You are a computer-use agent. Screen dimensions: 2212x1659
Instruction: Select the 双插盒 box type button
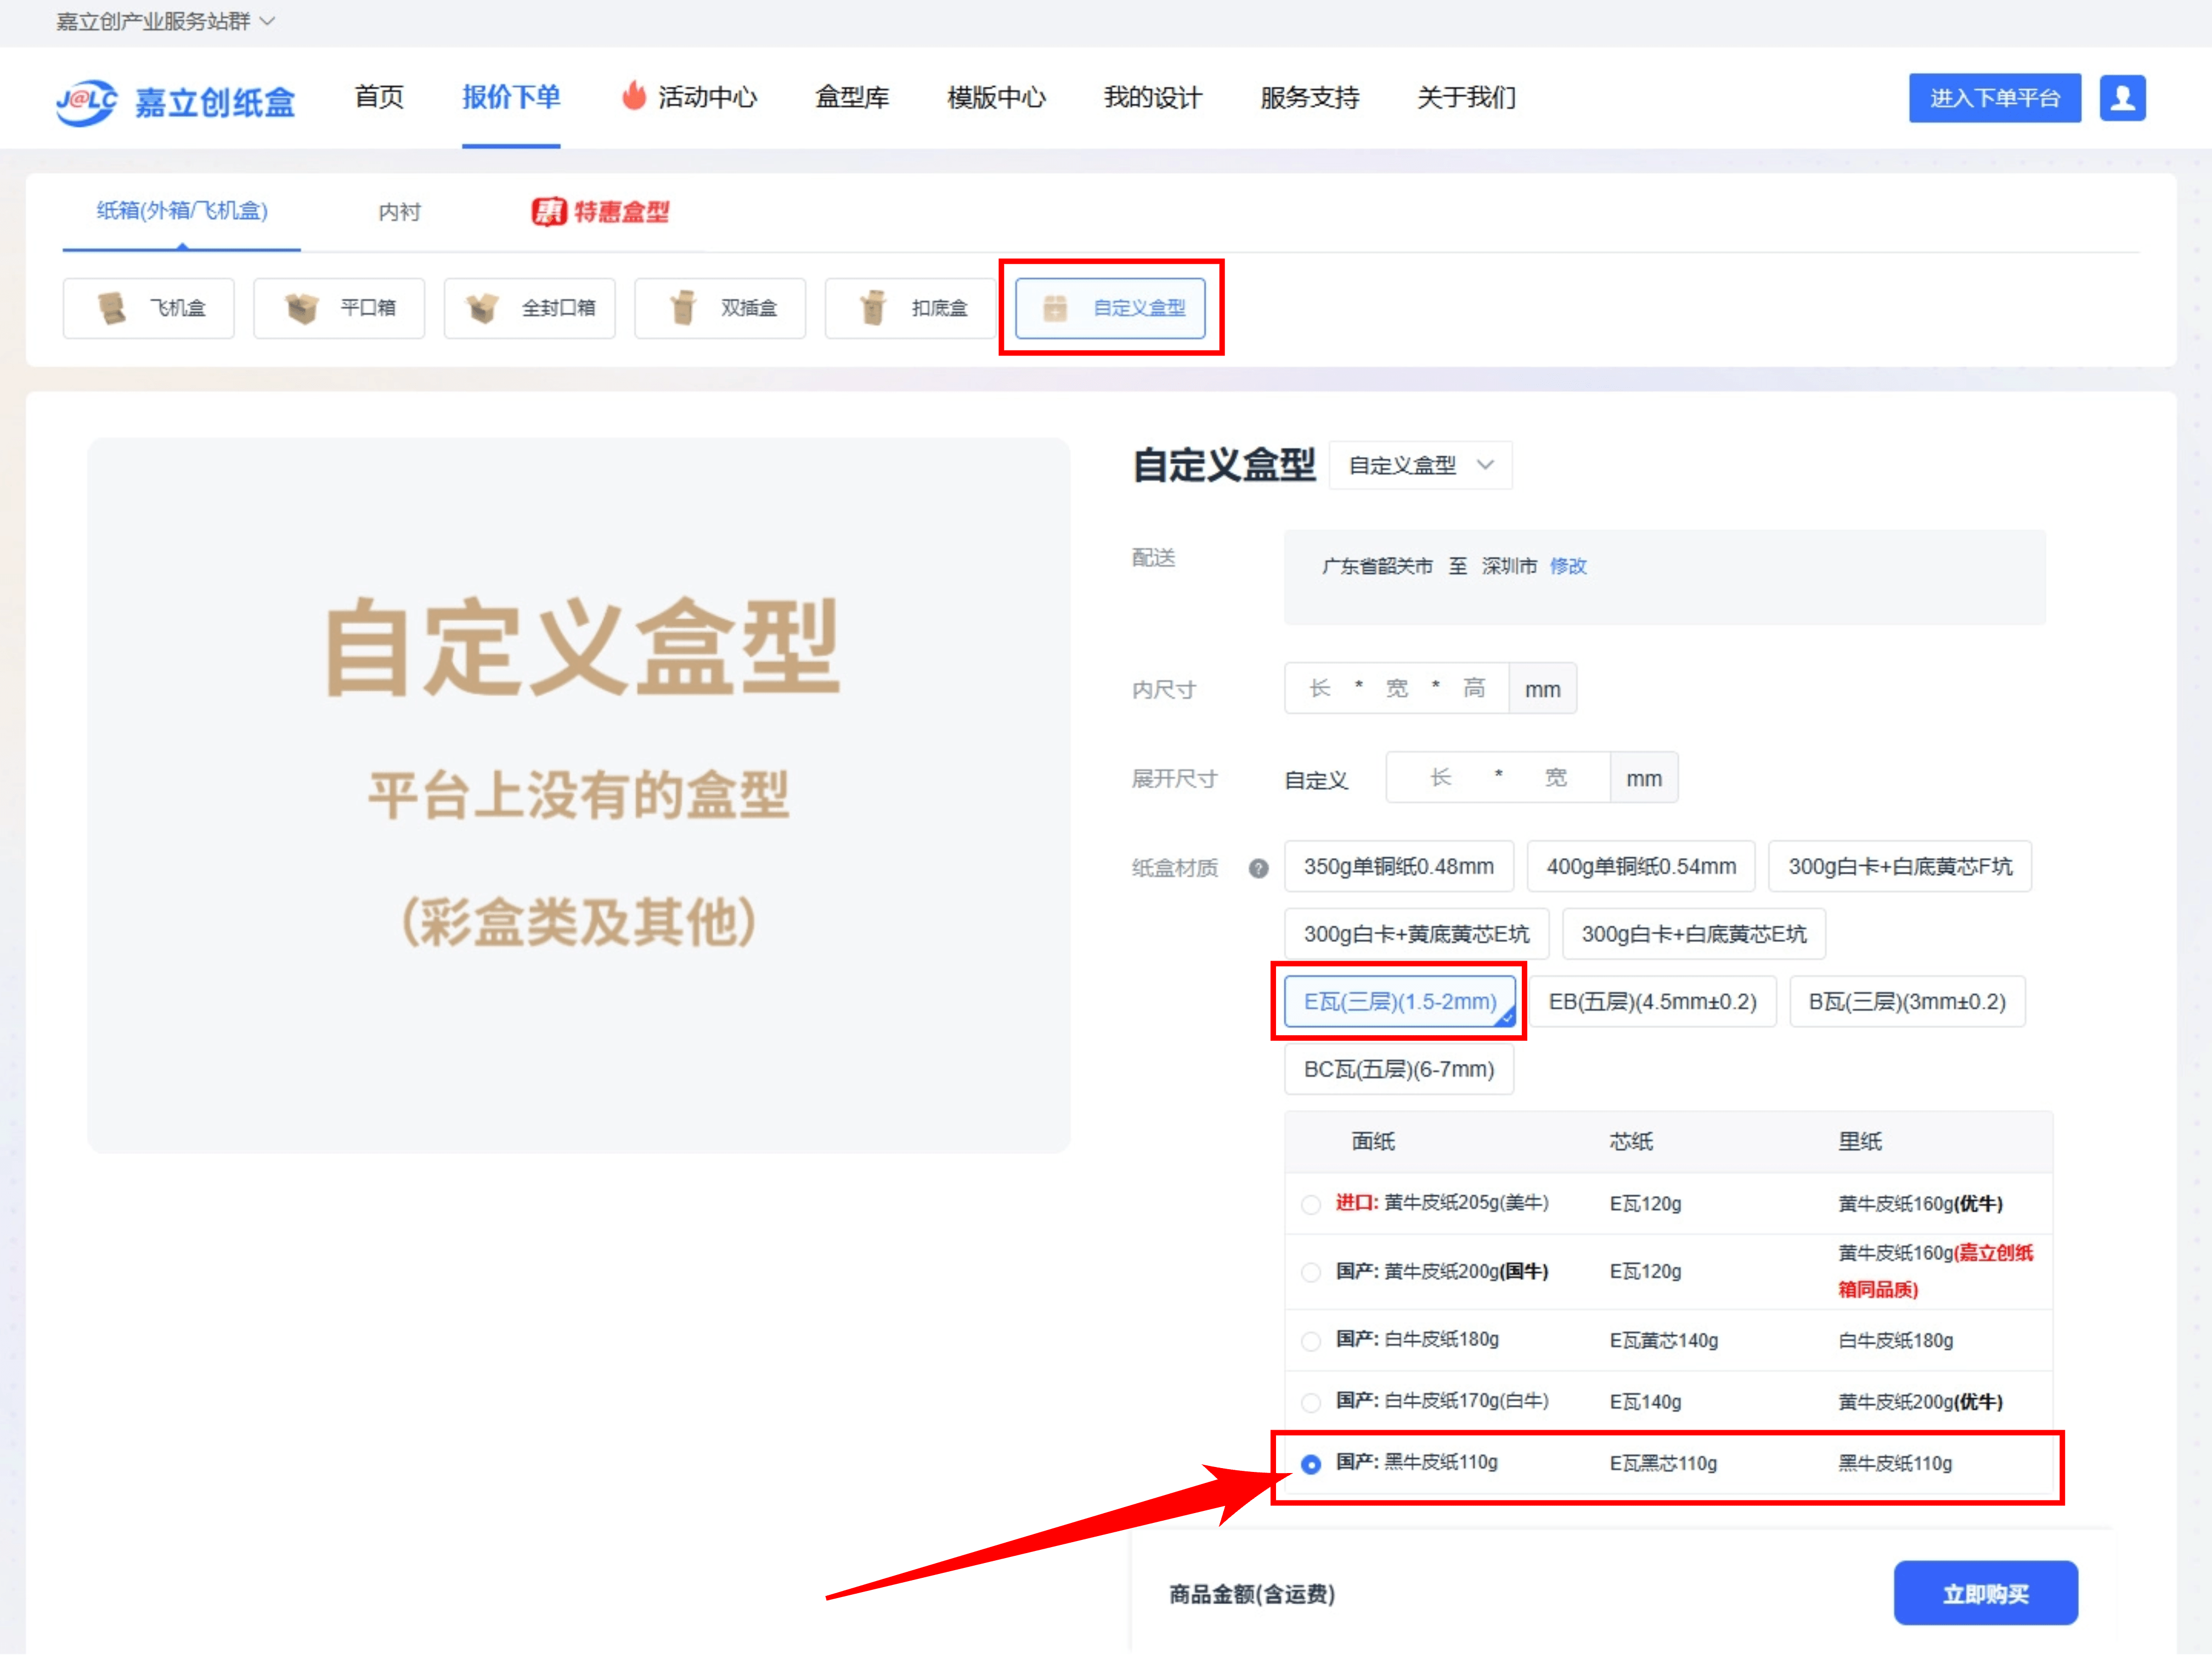coord(720,308)
